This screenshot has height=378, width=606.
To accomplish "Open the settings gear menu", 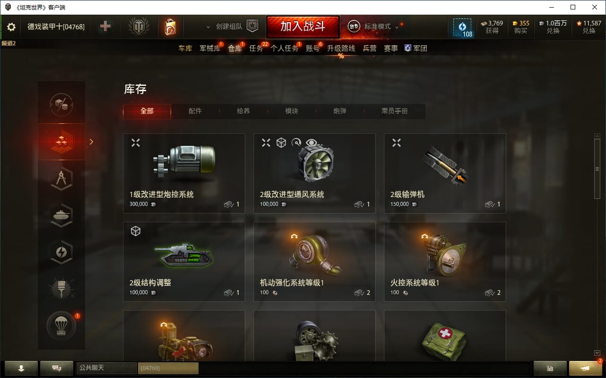I will click(x=11, y=27).
